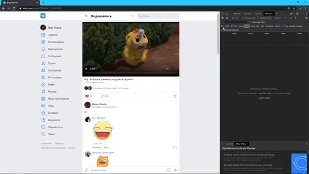Expand more DevTools tabs with the chevron

click(277, 14)
